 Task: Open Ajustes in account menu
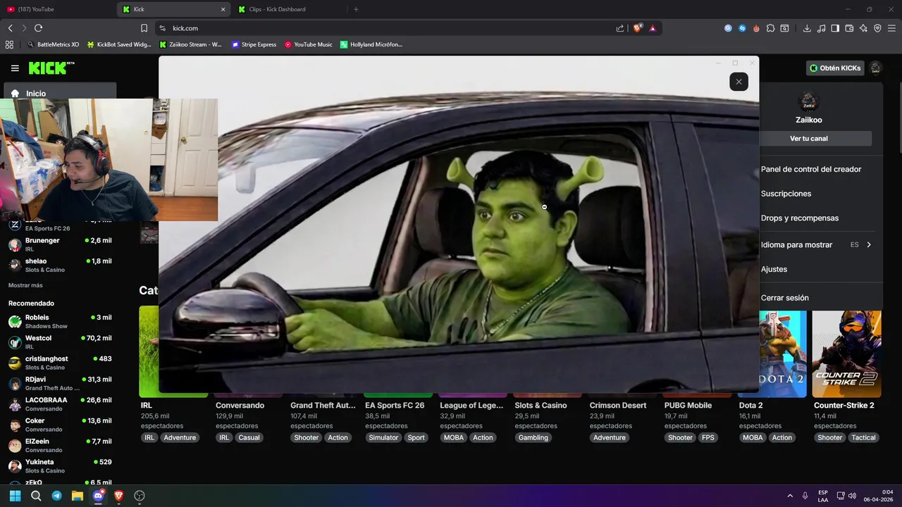point(774,269)
